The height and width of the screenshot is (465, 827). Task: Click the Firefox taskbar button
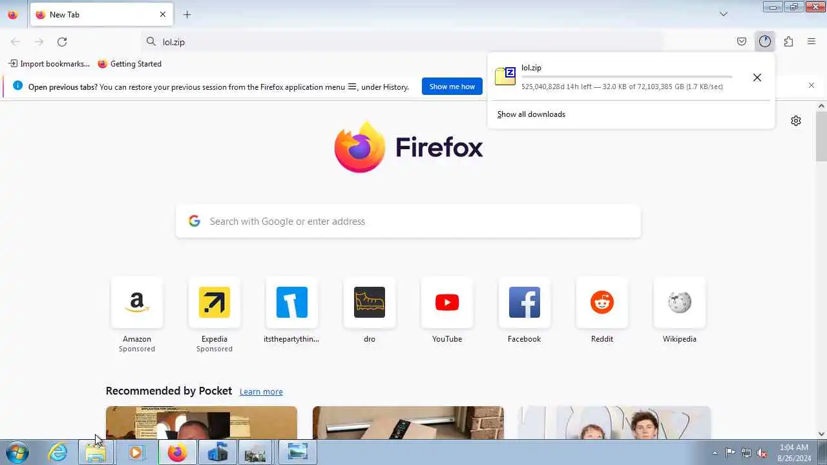click(177, 453)
